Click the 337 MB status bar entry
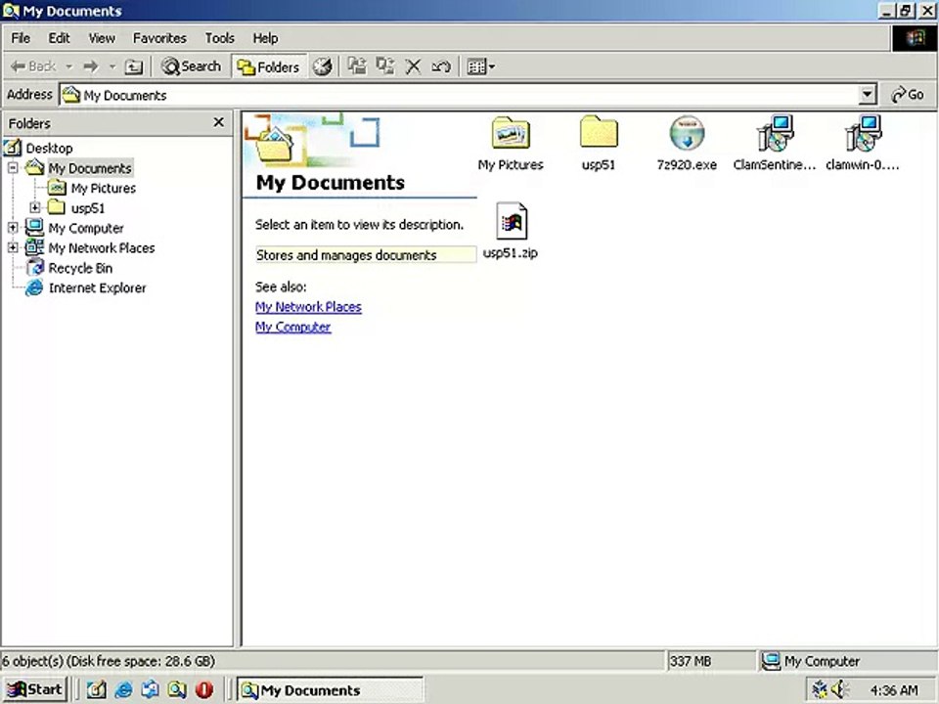This screenshot has width=939, height=704. click(x=711, y=661)
